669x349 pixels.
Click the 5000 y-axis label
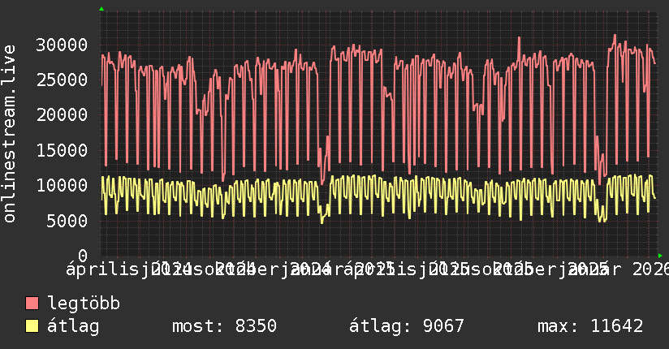tap(67, 221)
